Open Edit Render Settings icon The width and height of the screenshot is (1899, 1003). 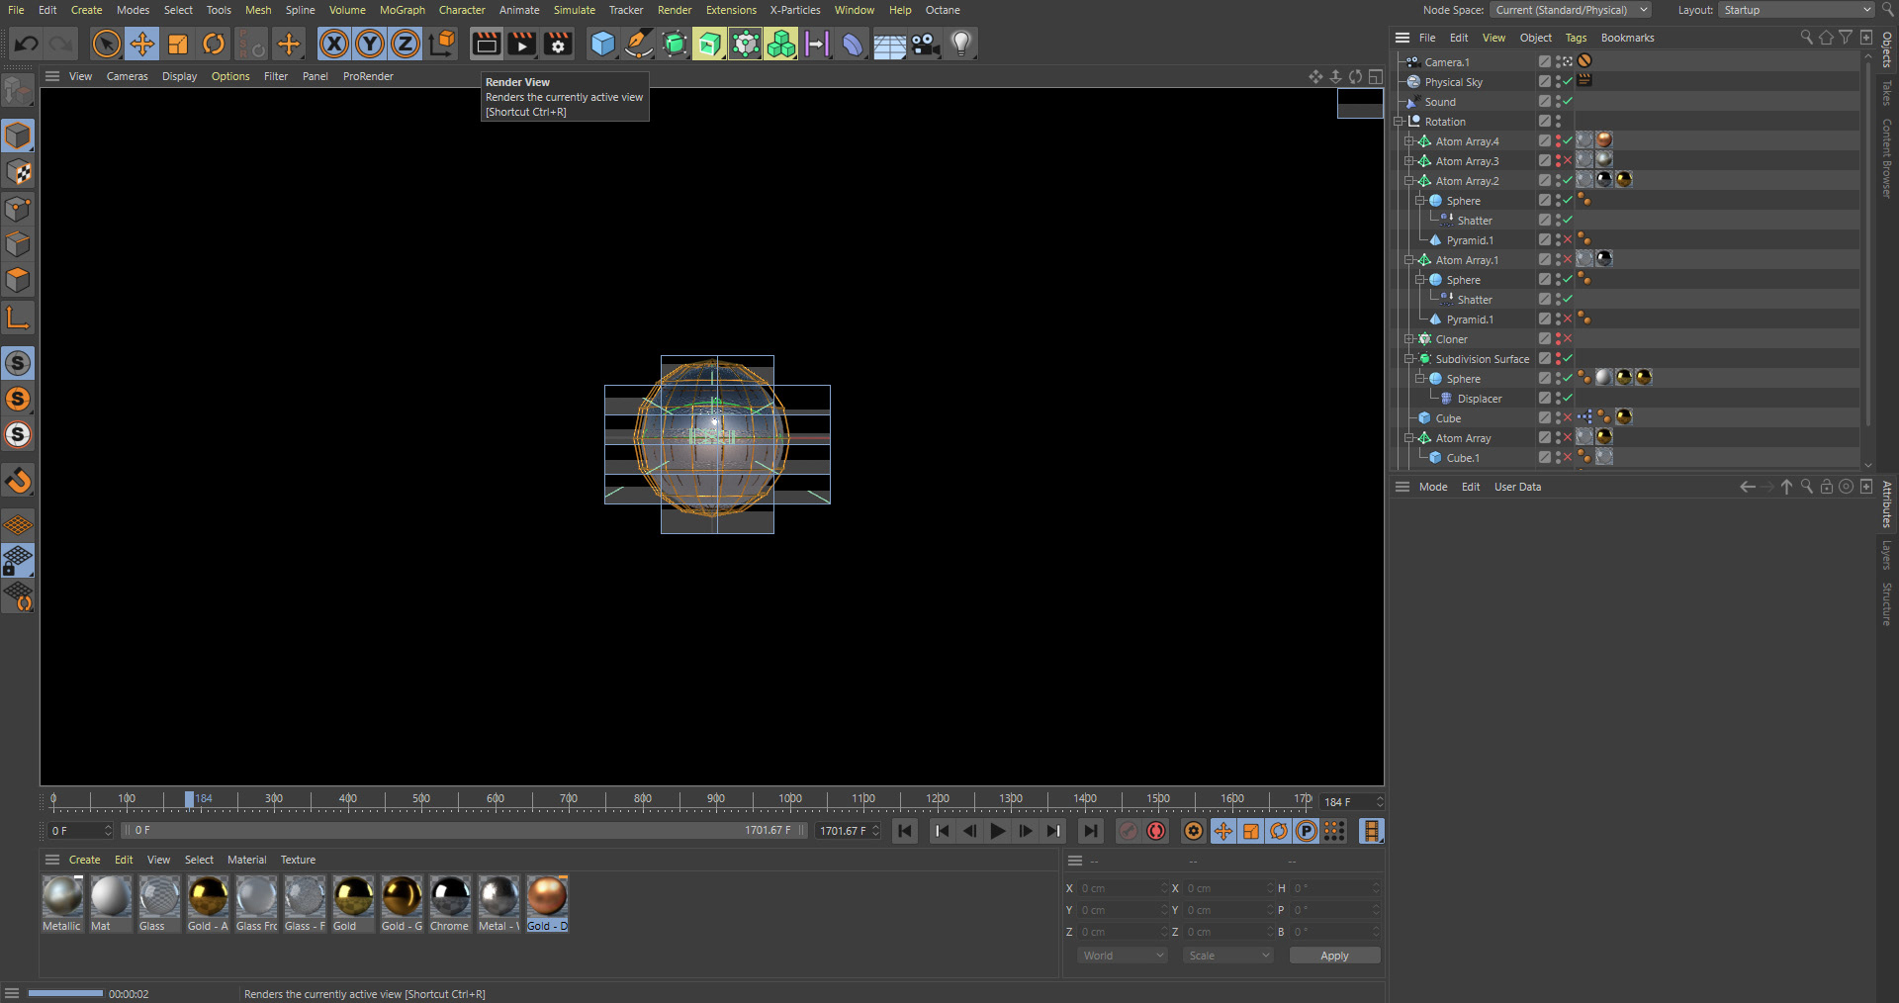pyautogui.click(x=558, y=44)
